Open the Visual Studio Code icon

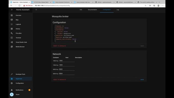(12, 42)
